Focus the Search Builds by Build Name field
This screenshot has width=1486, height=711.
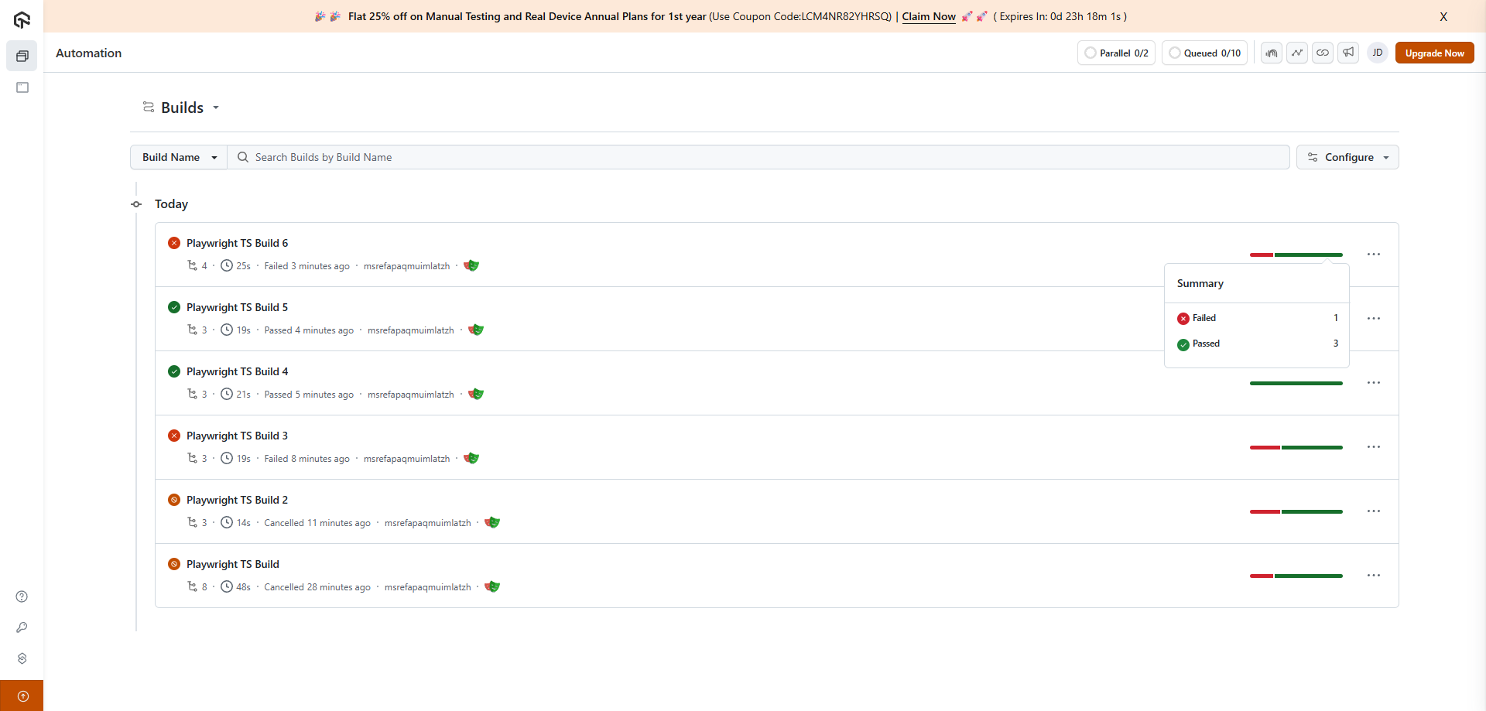(758, 157)
